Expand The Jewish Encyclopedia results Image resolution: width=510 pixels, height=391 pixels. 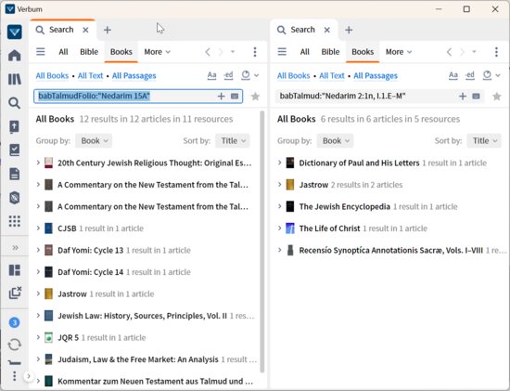point(280,206)
